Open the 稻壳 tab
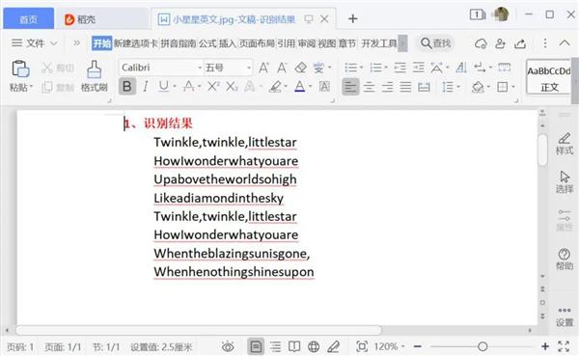 pos(80,19)
